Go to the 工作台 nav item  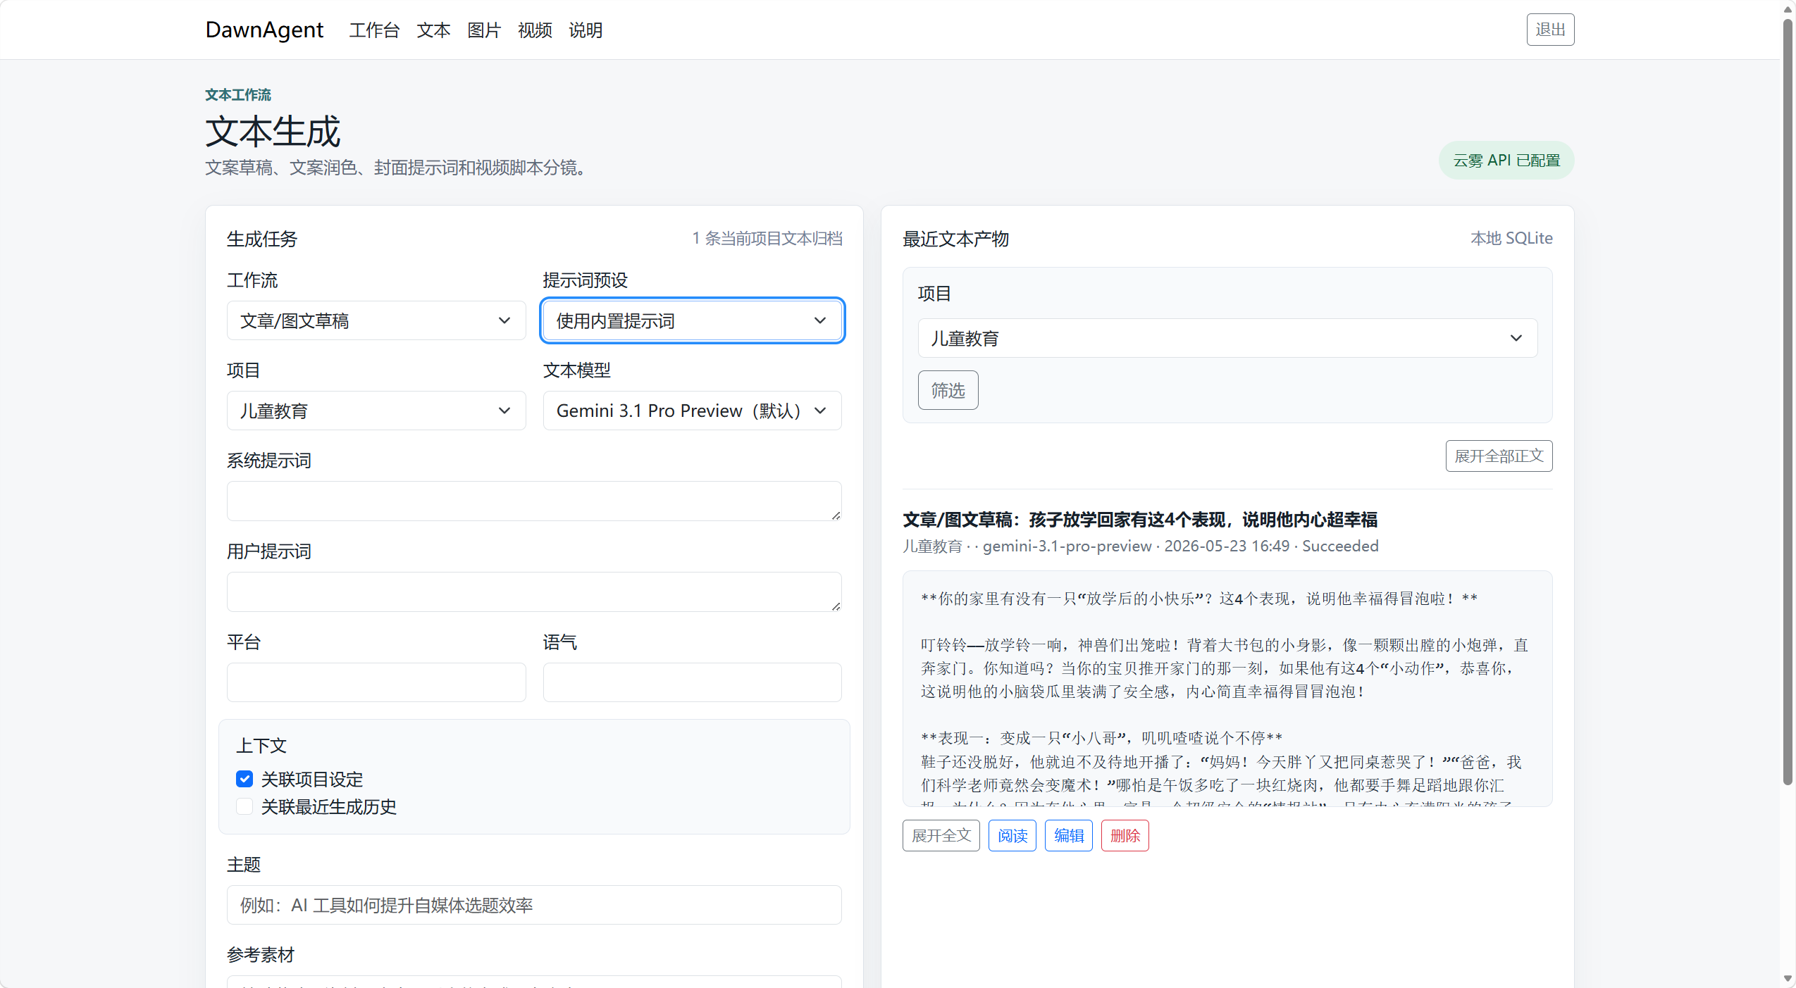(374, 30)
